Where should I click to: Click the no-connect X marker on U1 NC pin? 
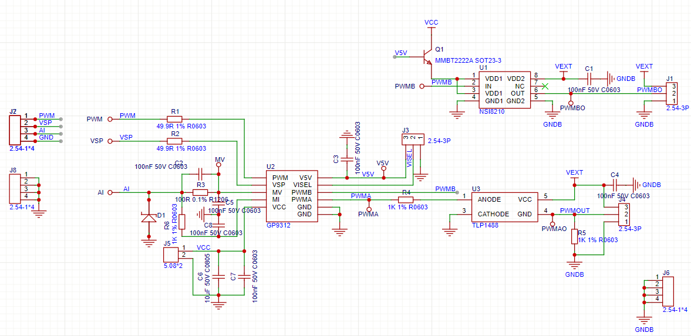(545, 86)
